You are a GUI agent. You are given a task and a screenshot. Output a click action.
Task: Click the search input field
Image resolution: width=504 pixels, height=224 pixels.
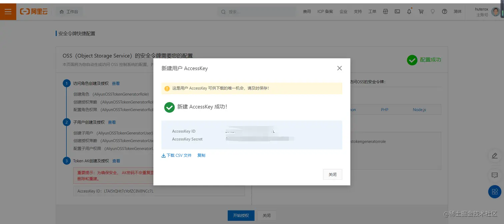coord(257,11)
